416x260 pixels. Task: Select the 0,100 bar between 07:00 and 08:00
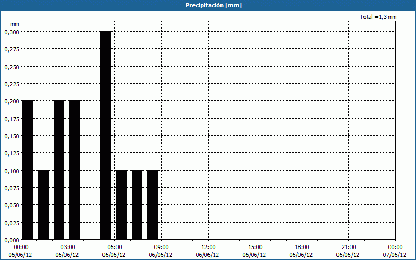[137, 205]
